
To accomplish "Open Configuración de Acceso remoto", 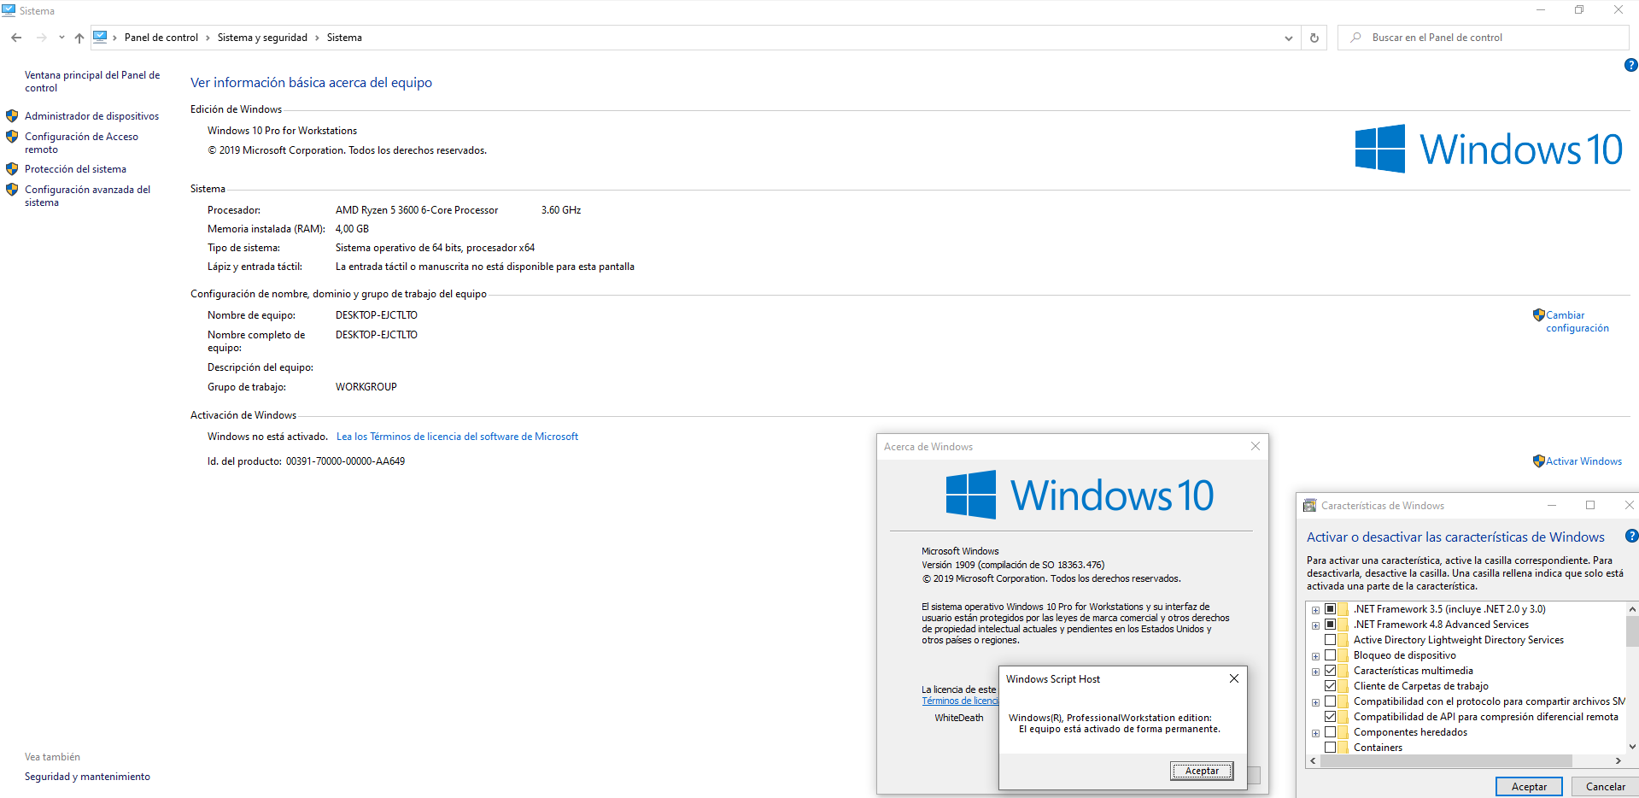I will (x=81, y=143).
